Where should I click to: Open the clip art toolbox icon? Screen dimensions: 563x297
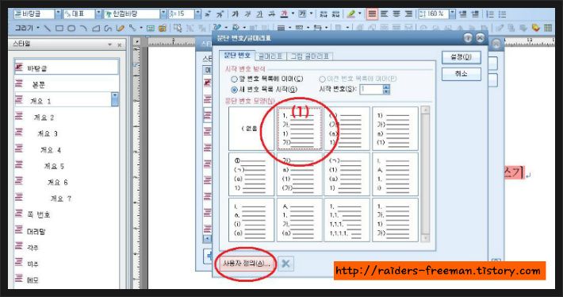pyautogui.click(x=163, y=28)
